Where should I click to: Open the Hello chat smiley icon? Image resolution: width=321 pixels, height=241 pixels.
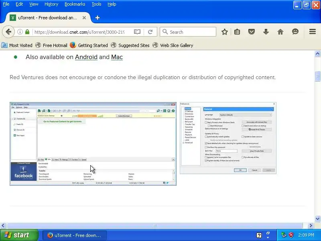point(295,32)
